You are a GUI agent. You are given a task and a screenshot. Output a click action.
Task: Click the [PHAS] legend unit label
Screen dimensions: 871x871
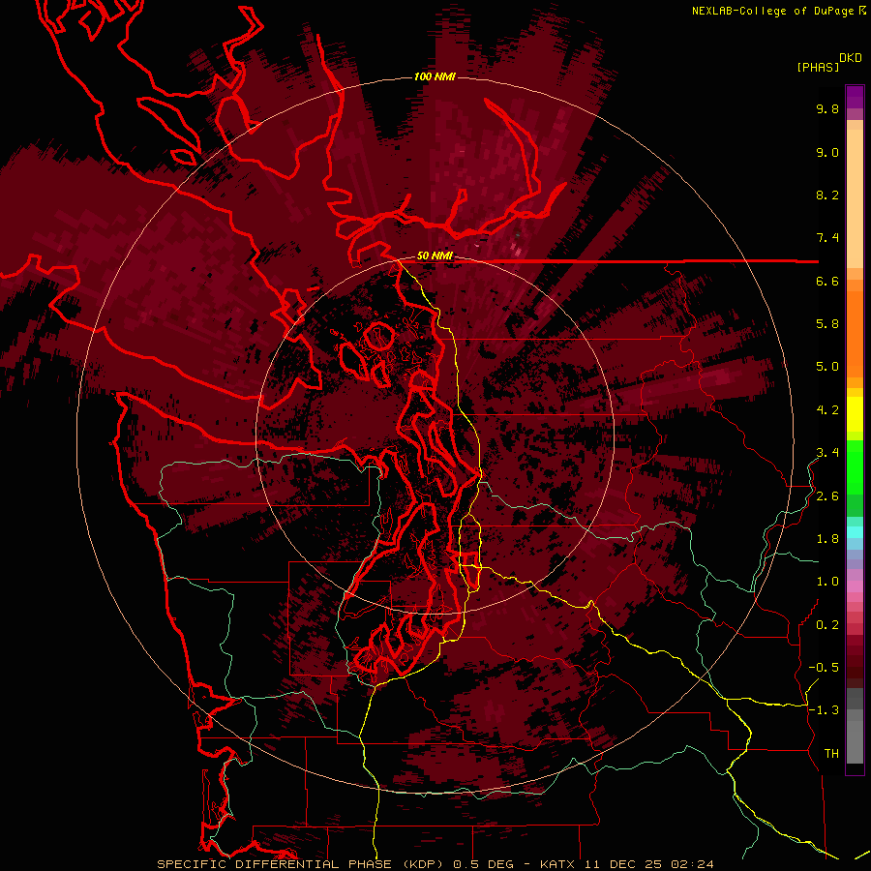pos(818,67)
